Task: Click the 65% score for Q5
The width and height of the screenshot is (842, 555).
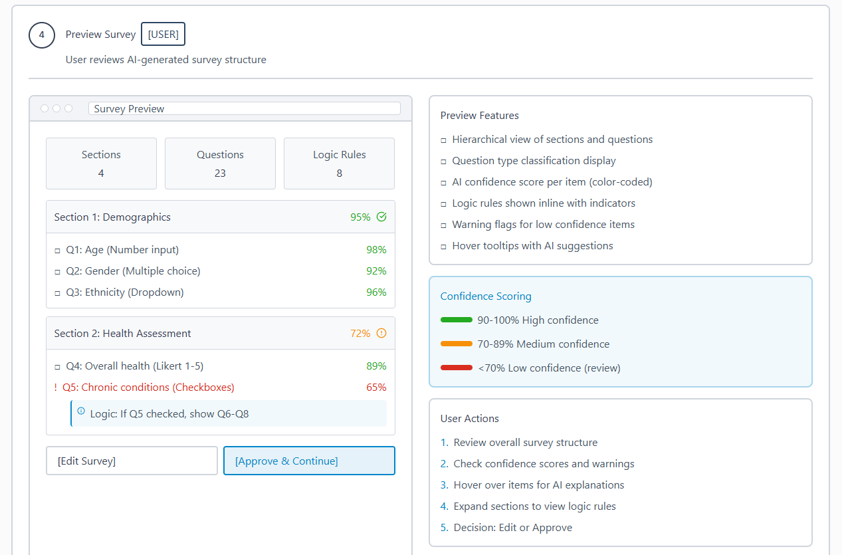Action: click(x=376, y=388)
